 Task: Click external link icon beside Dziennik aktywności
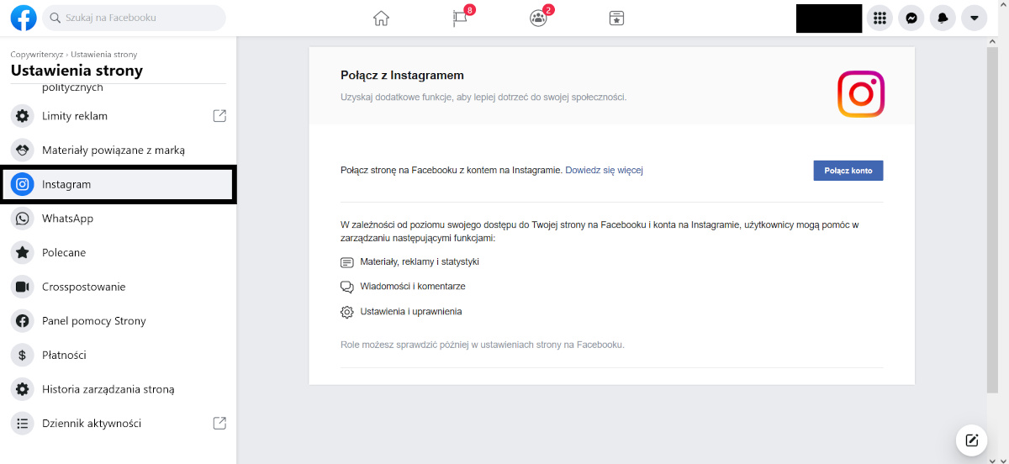[x=219, y=423]
